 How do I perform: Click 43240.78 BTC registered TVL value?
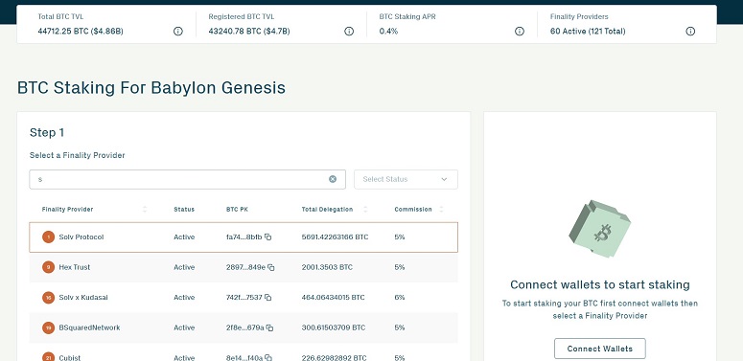[249, 32]
